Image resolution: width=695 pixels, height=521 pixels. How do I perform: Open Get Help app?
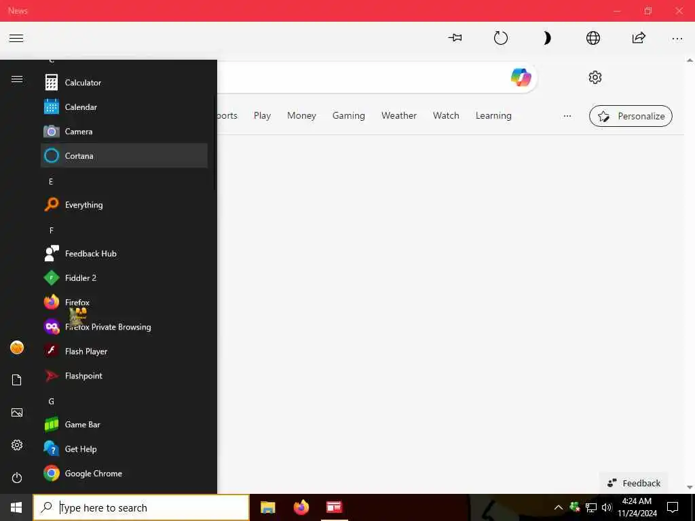pyautogui.click(x=124, y=449)
